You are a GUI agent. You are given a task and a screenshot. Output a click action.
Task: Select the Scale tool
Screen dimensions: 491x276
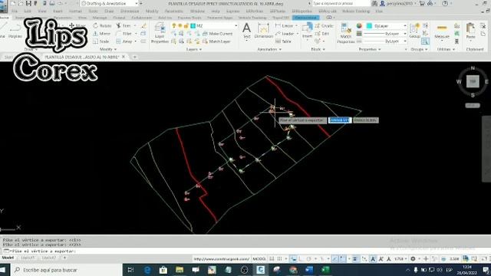point(101,41)
